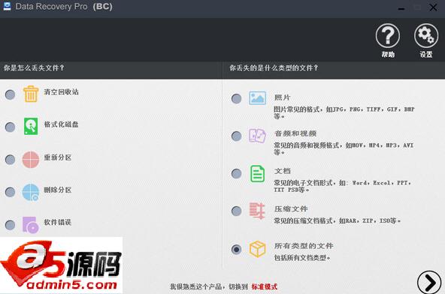
Task: Click the 压缩文件 heading text
Action: [291, 209]
